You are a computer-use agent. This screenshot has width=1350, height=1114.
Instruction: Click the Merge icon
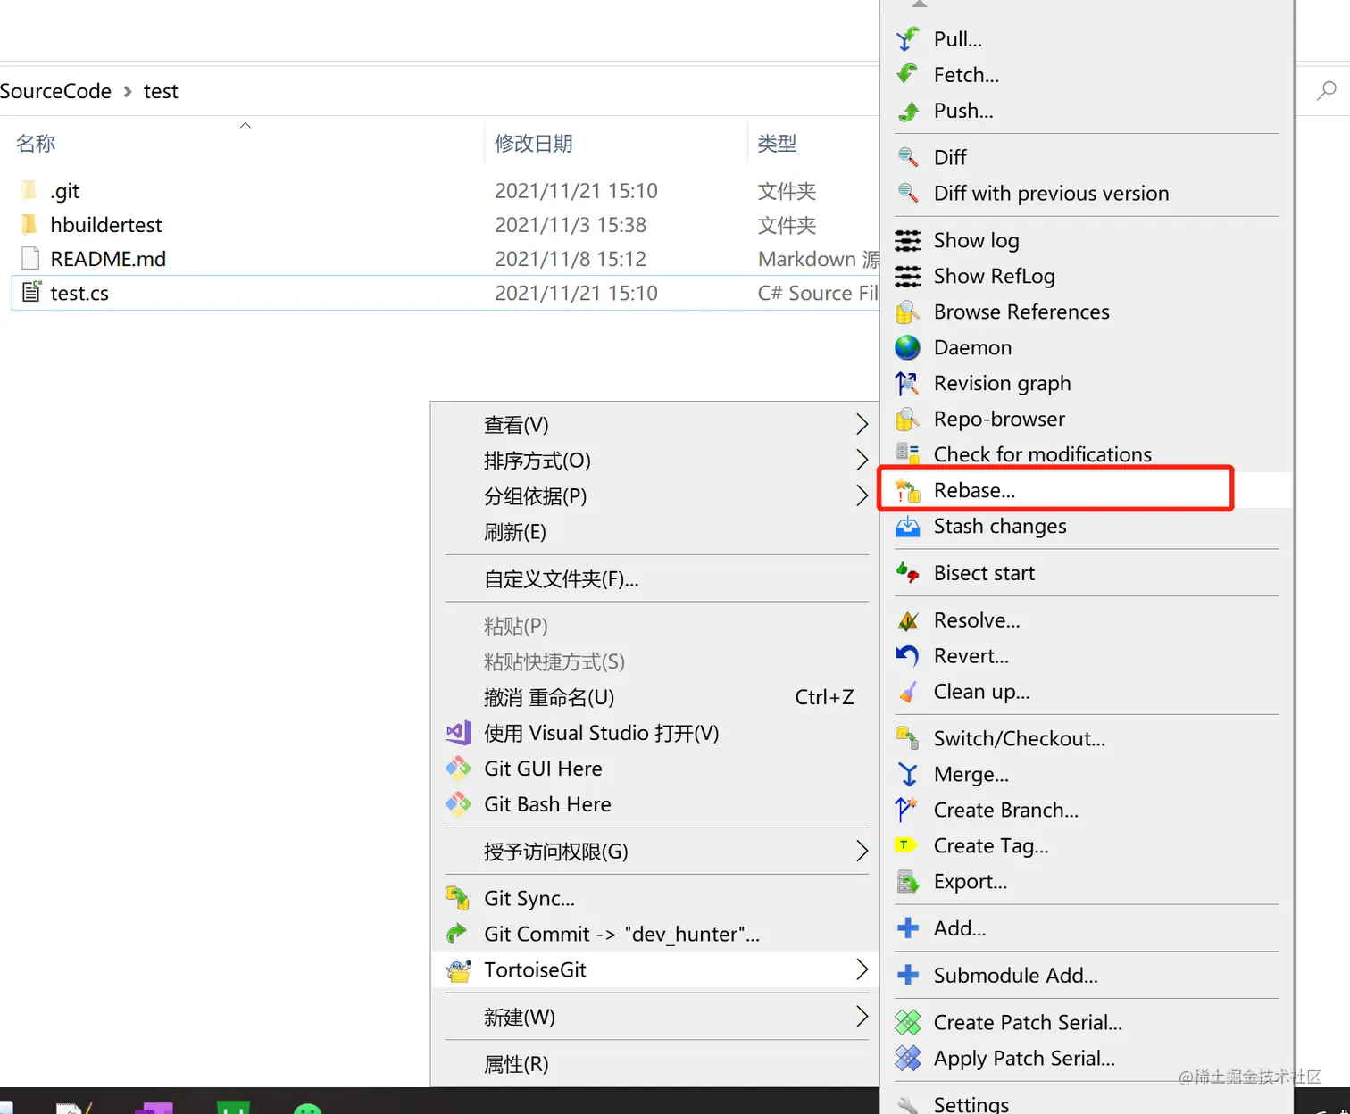tap(908, 774)
